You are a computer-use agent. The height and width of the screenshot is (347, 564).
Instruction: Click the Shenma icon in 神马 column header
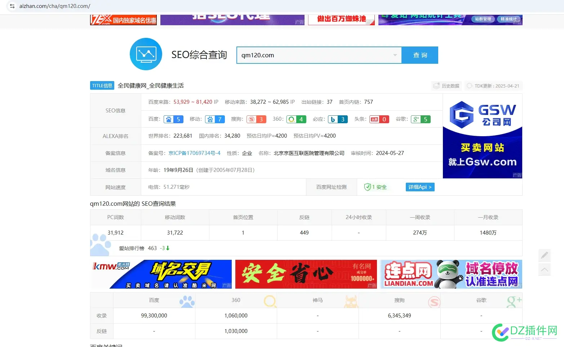pyautogui.click(x=351, y=301)
